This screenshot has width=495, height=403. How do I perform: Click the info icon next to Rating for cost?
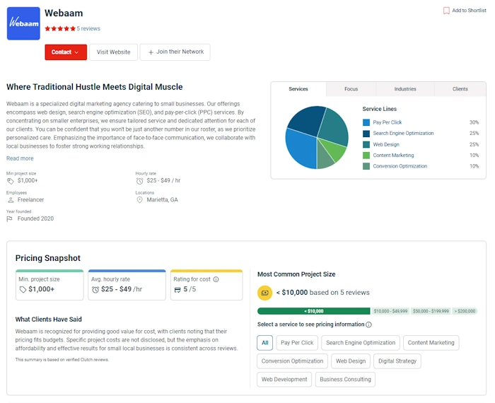(216, 279)
